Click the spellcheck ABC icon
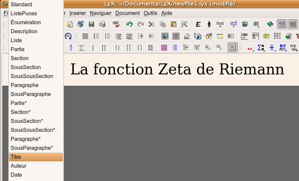 pyautogui.click(x=116, y=24)
